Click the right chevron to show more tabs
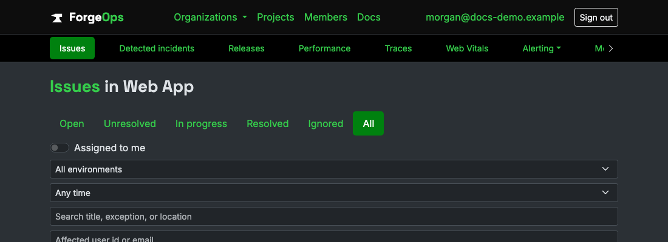Viewport: 668px width, 242px height. pos(611,48)
